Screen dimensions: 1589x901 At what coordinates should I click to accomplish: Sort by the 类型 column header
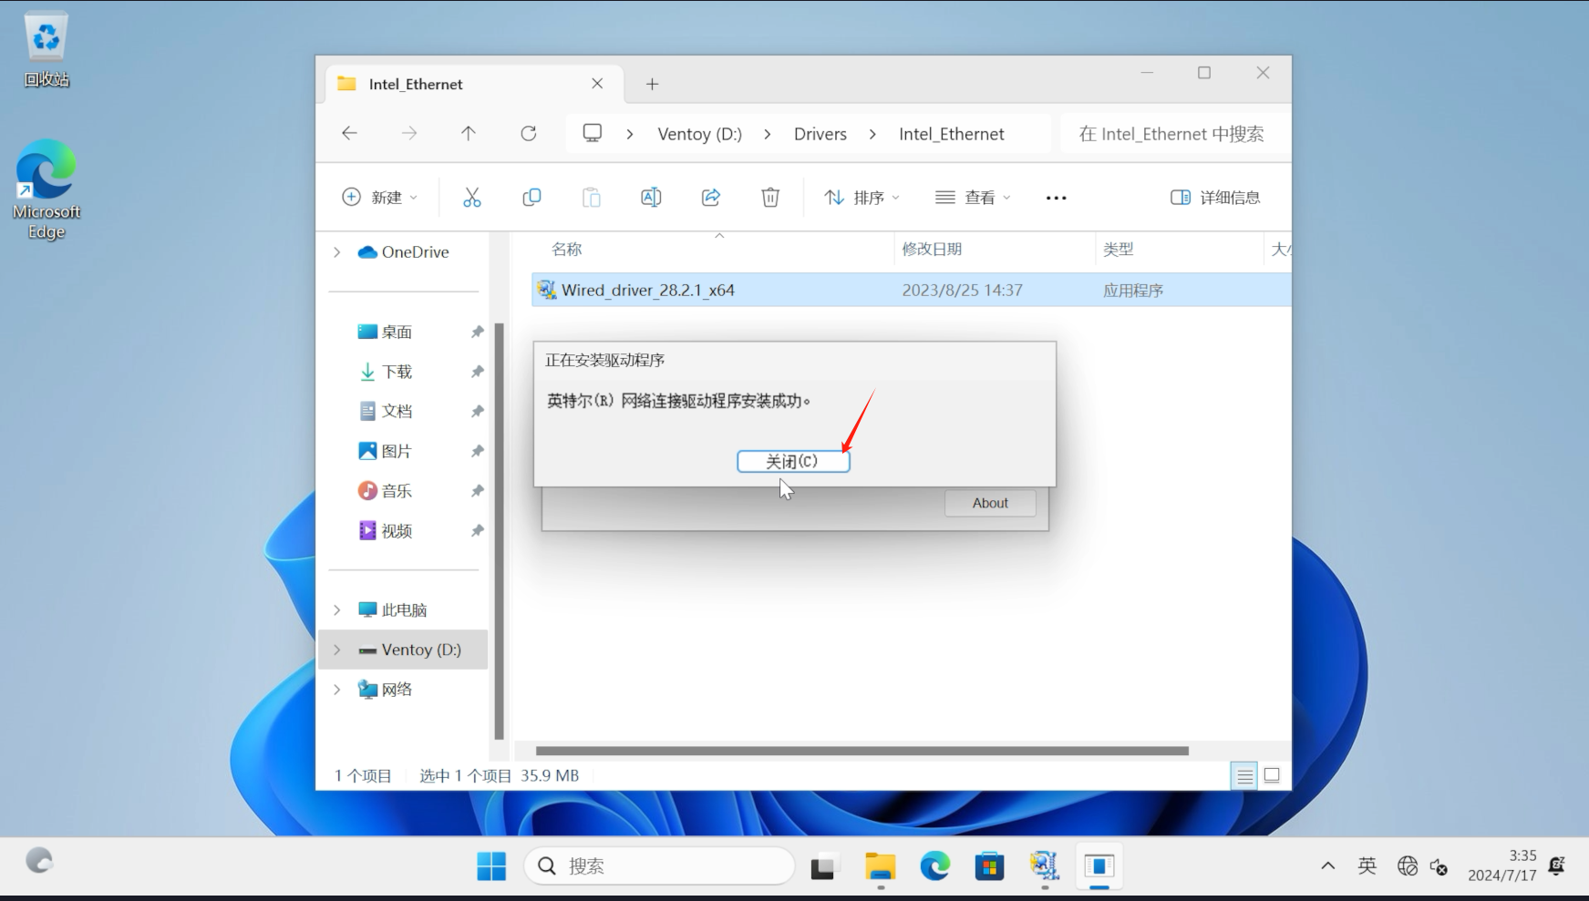pos(1119,249)
